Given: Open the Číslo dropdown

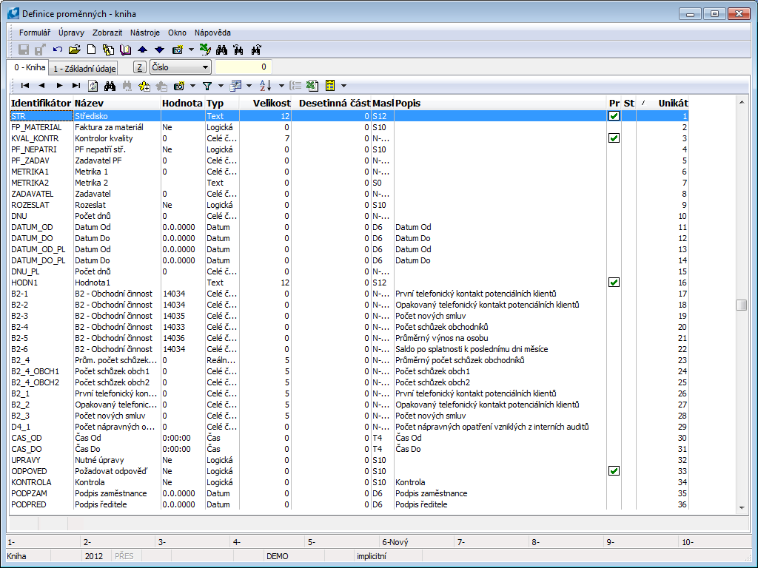Looking at the screenshot, I should click(x=205, y=67).
